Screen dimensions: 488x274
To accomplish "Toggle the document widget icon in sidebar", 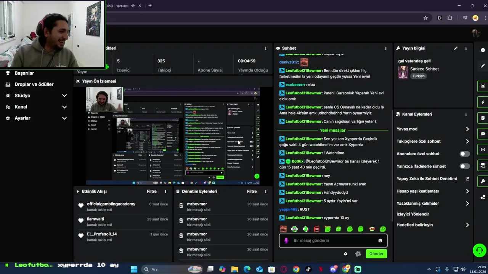I will [x=483, y=118].
